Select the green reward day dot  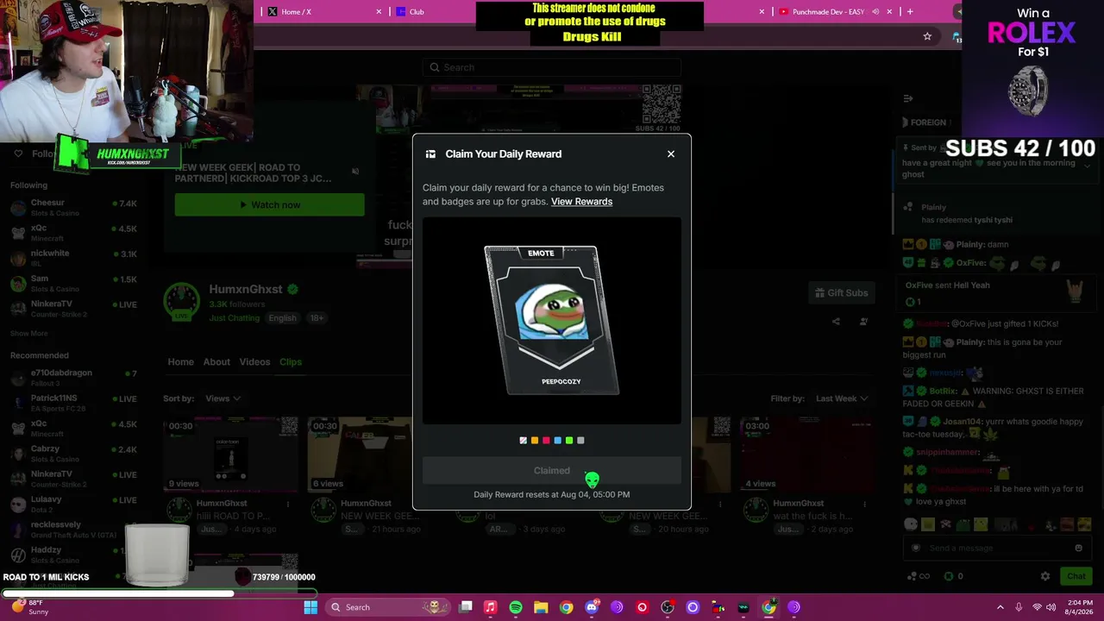(x=569, y=441)
